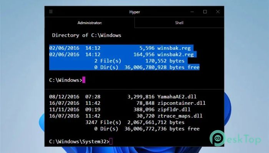
Task: Click the YamahaAE2.dll file name
Action: pos(177,97)
